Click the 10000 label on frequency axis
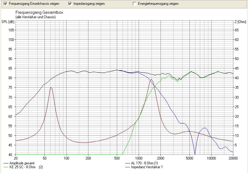This screenshot has height=173, width=248. tap(211, 158)
